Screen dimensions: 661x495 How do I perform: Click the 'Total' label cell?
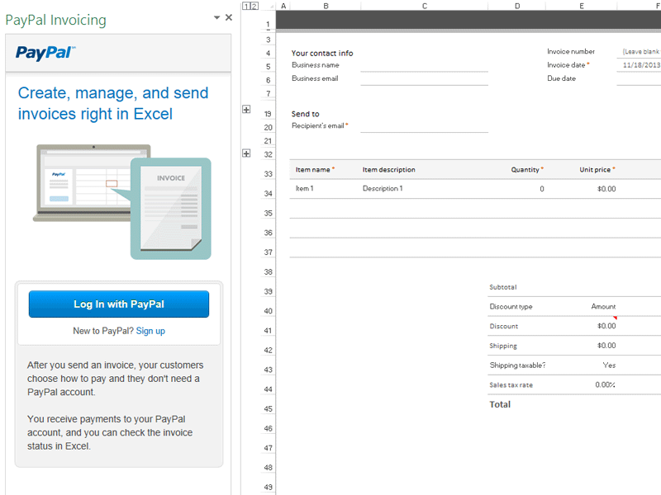500,404
